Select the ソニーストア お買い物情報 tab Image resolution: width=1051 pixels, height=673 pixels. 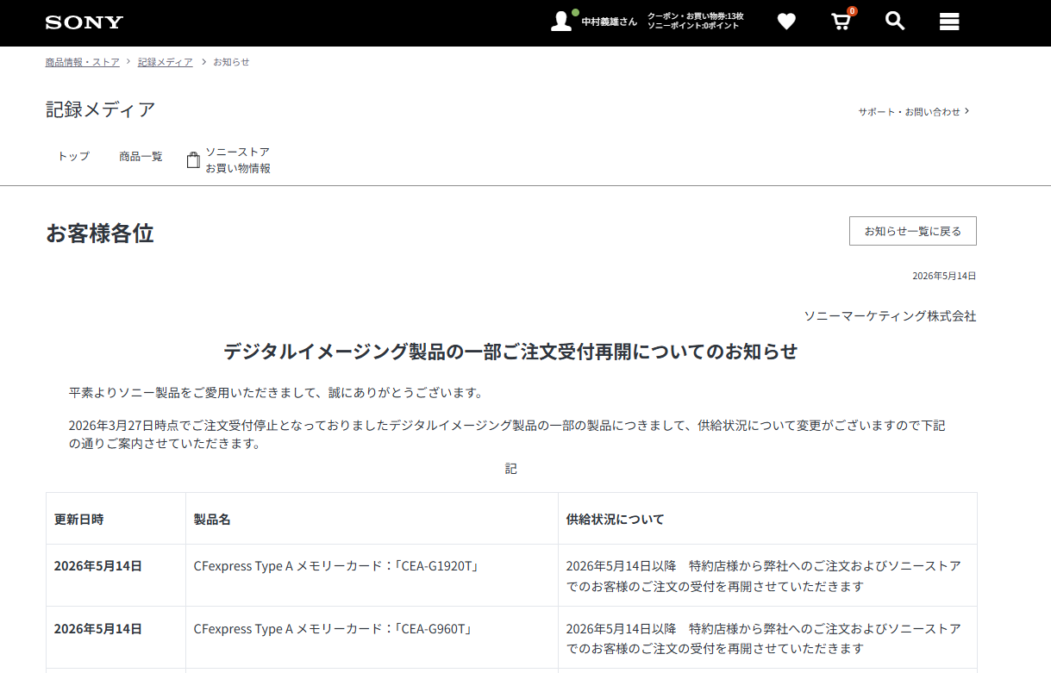click(x=228, y=160)
